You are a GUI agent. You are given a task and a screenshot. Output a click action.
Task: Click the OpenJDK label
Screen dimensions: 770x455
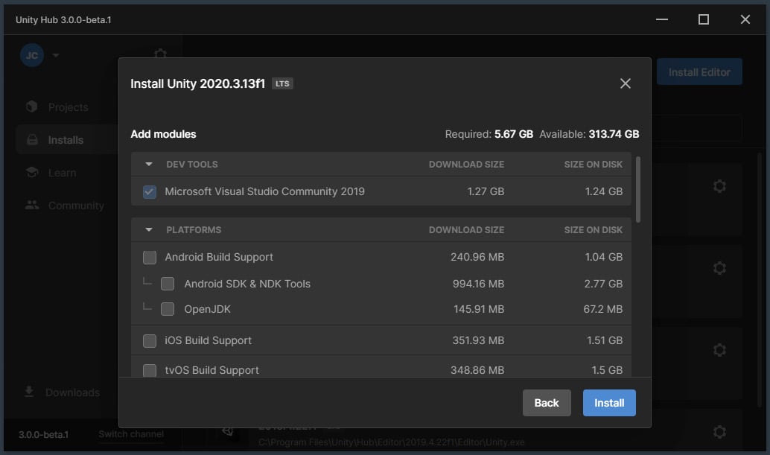coord(207,309)
